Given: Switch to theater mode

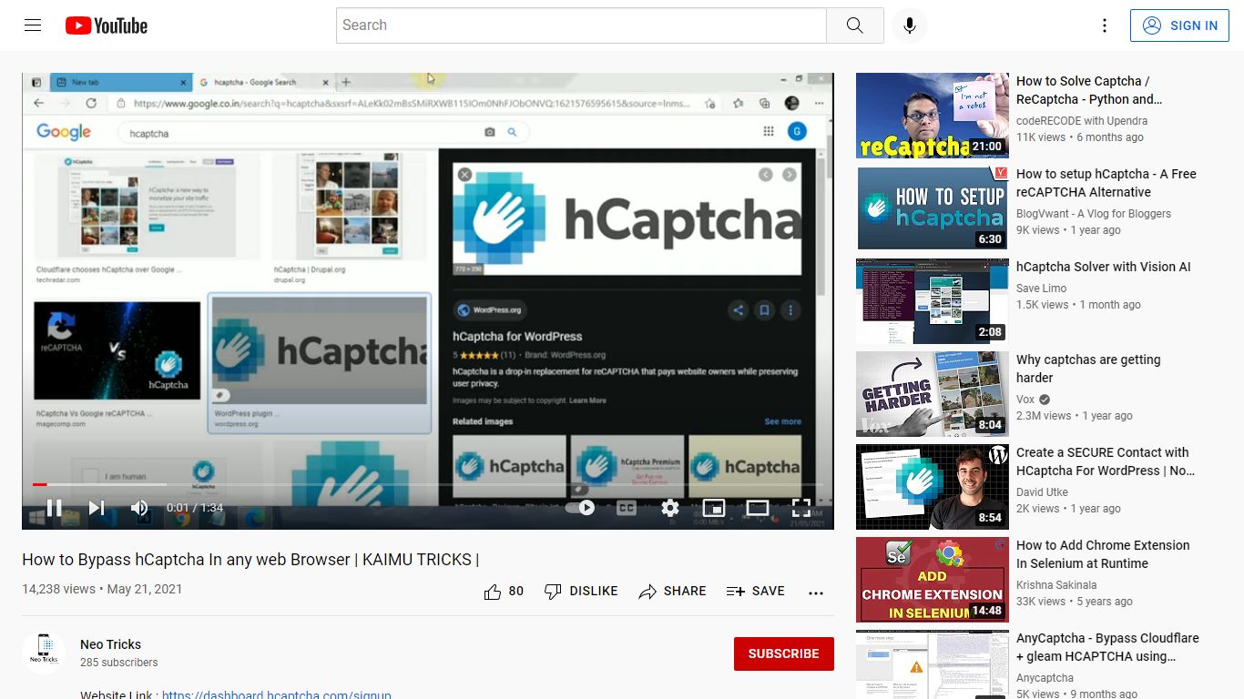Looking at the screenshot, I should (758, 508).
